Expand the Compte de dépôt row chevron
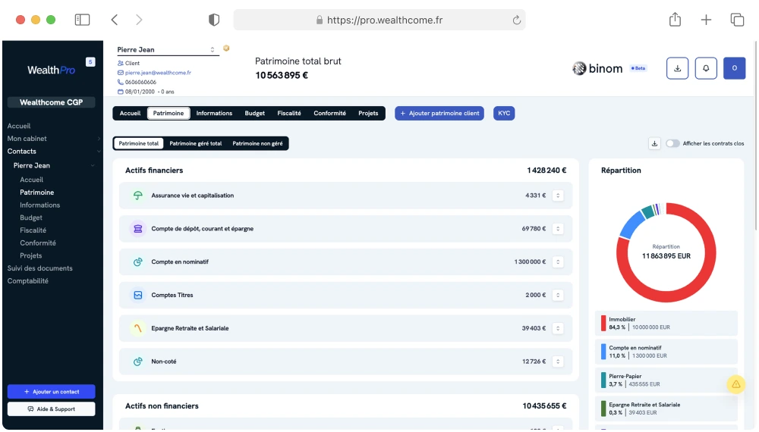This screenshot has height=432, width=759. [x=558, y=229]
